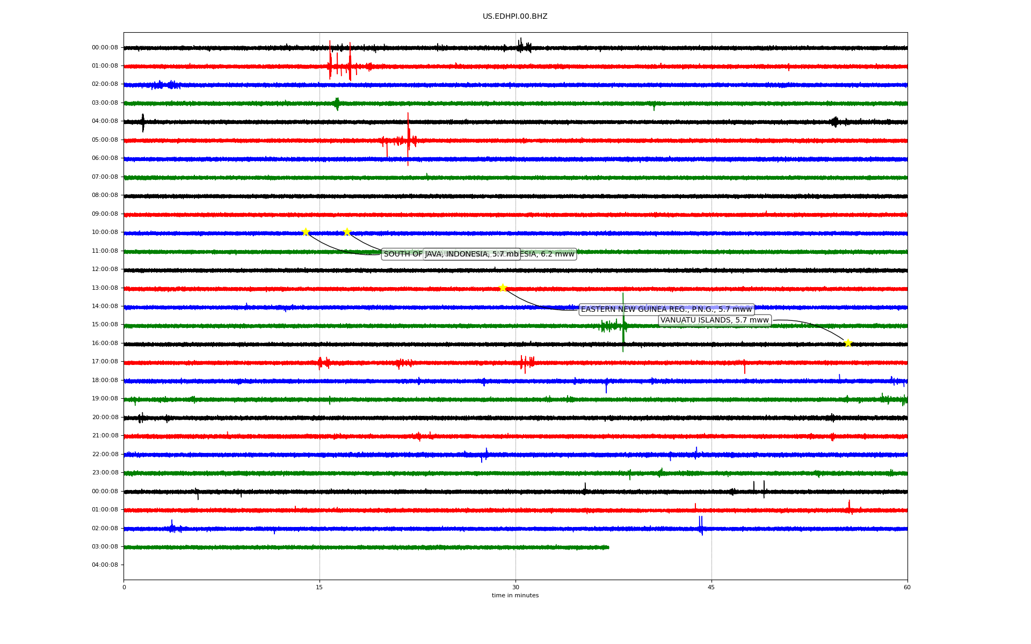Image resolution: width=1031 pixels, height=644 pixels.
Task: Click the 08:00:08 row time label
Action: (105, 195)
